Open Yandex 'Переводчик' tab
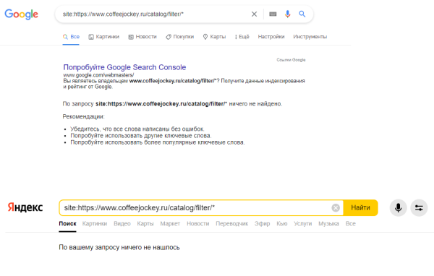Screen dimensions: 434x276 232,224
